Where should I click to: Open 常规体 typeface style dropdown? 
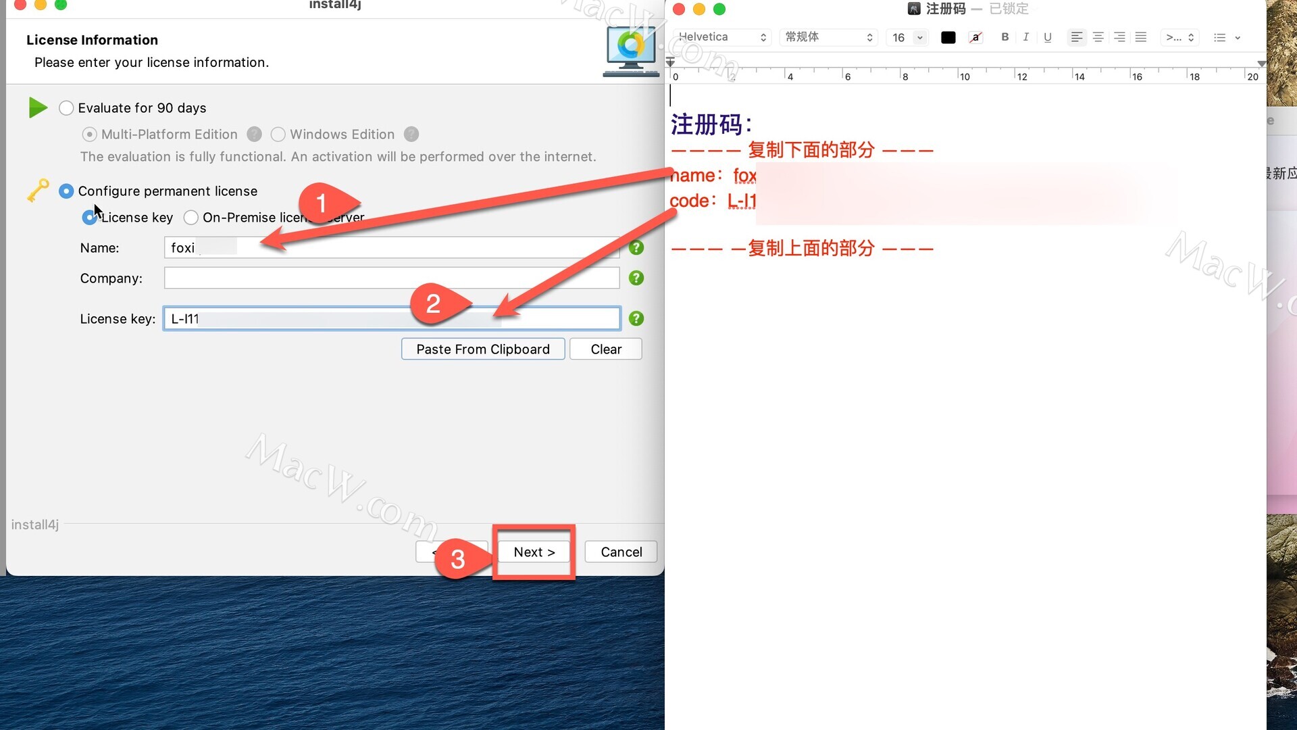click(x=829, y=37)
